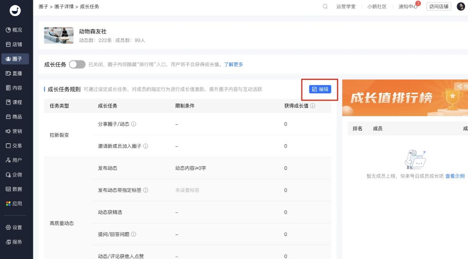Click the blue 编辑 button

320,89
